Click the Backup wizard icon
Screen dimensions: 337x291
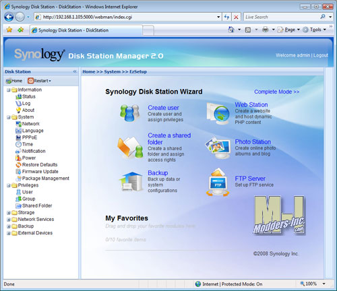coord(131,181)
